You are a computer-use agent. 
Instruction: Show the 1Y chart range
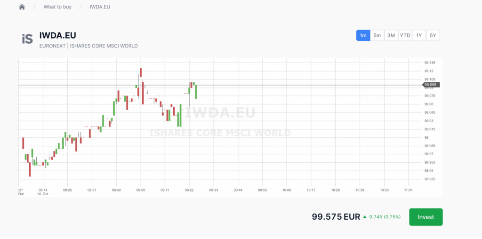(419, 35)
